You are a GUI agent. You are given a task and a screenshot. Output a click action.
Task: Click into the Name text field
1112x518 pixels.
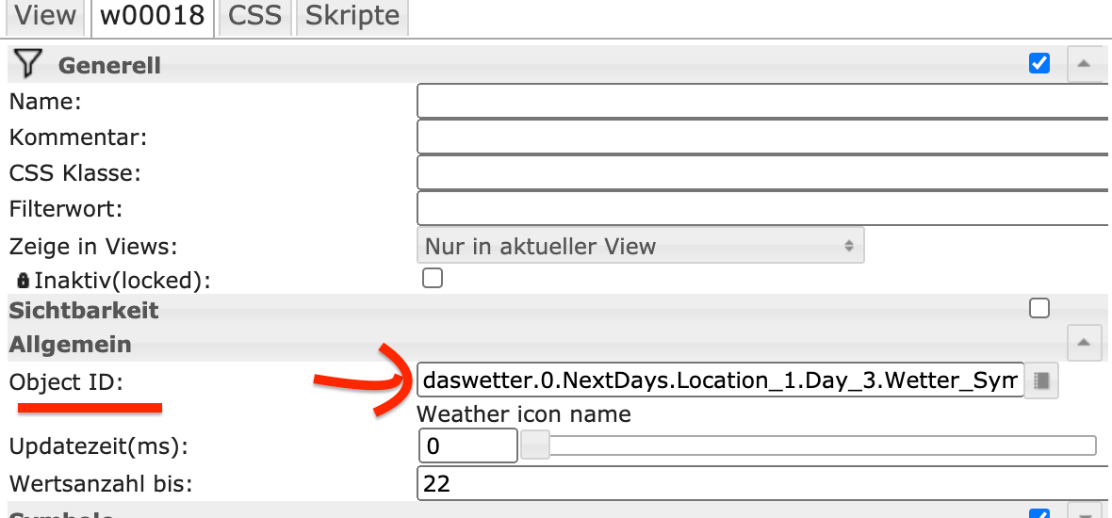pyautogui.click(x=763, y=100)
